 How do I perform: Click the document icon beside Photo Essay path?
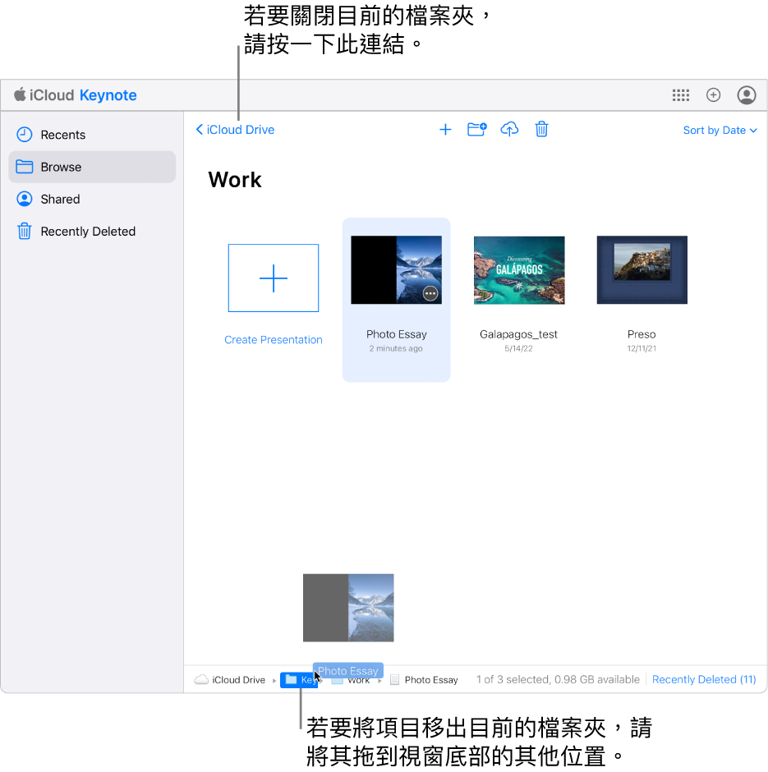click(394, 680)
